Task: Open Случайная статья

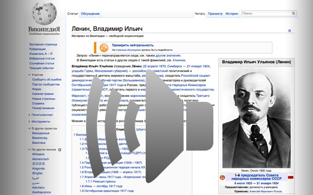Action: click(x=42, y=63)
